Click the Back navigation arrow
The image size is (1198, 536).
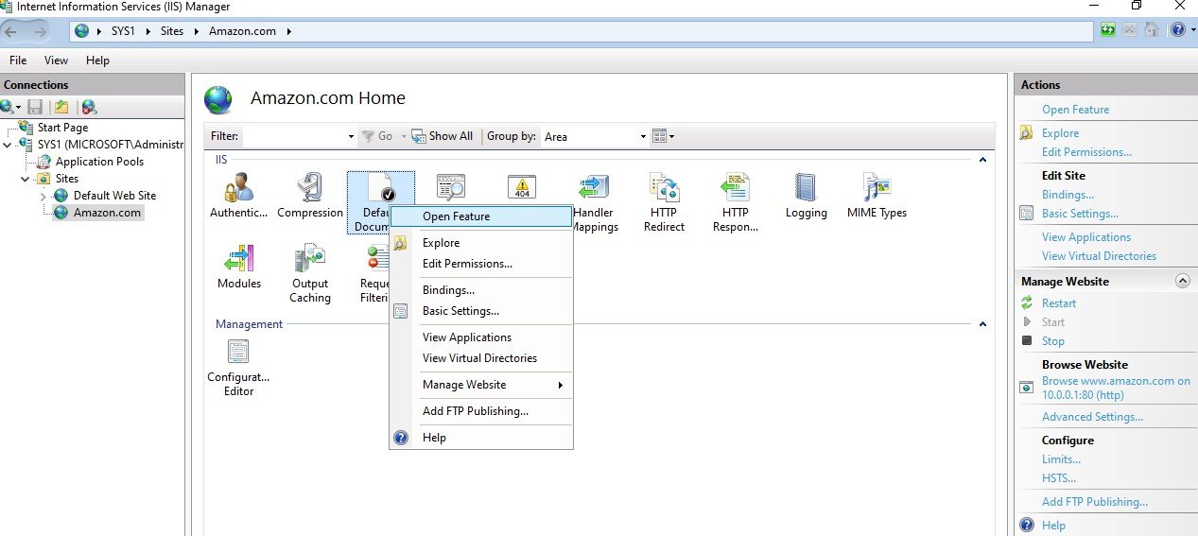pyautogui.click(x=12, y=31)
